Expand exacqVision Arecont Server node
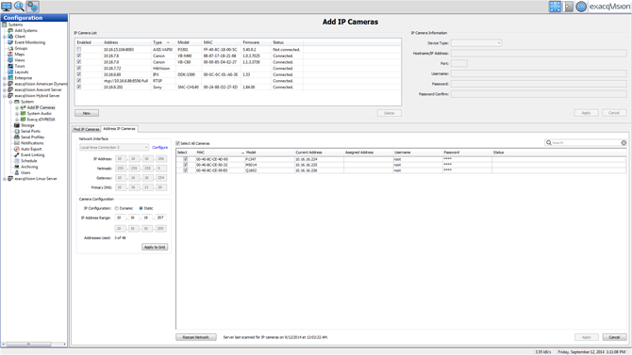 tap(5, 90)
